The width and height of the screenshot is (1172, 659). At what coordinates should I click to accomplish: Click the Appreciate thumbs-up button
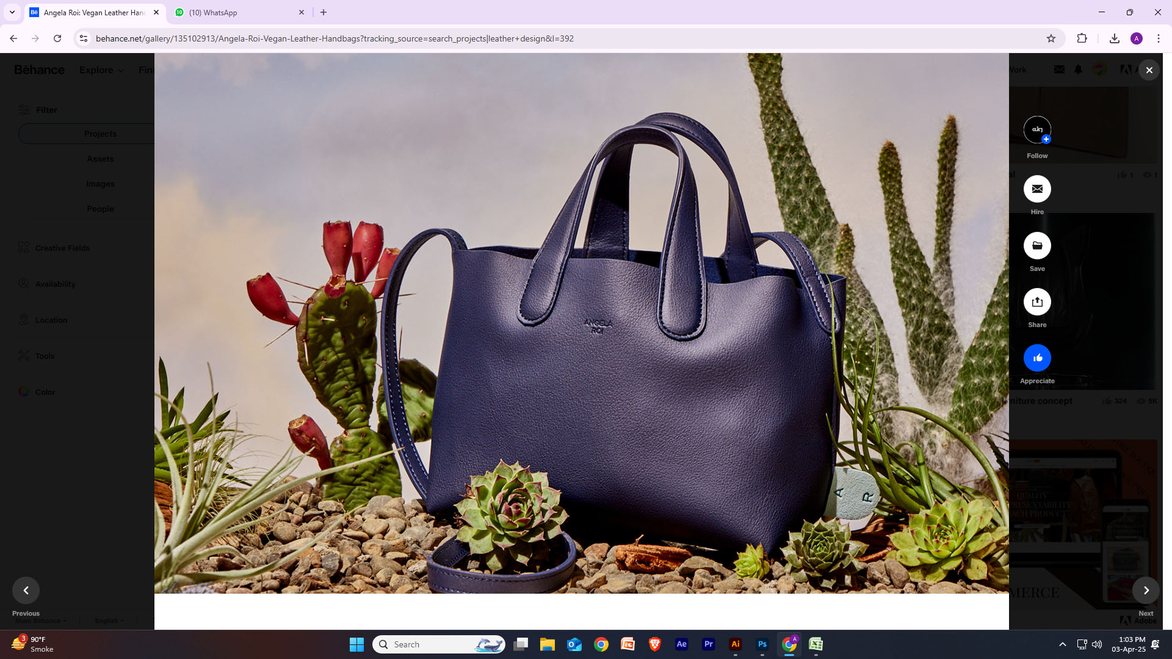(1037, 358)
